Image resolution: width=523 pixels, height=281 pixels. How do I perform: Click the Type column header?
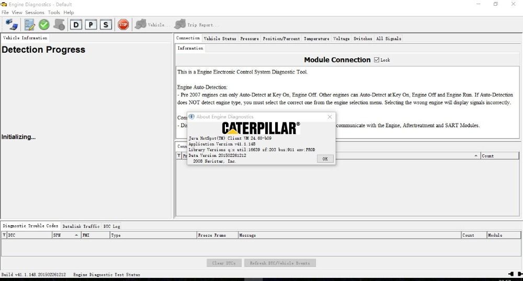pyautogui.click(x=153, y=235)
